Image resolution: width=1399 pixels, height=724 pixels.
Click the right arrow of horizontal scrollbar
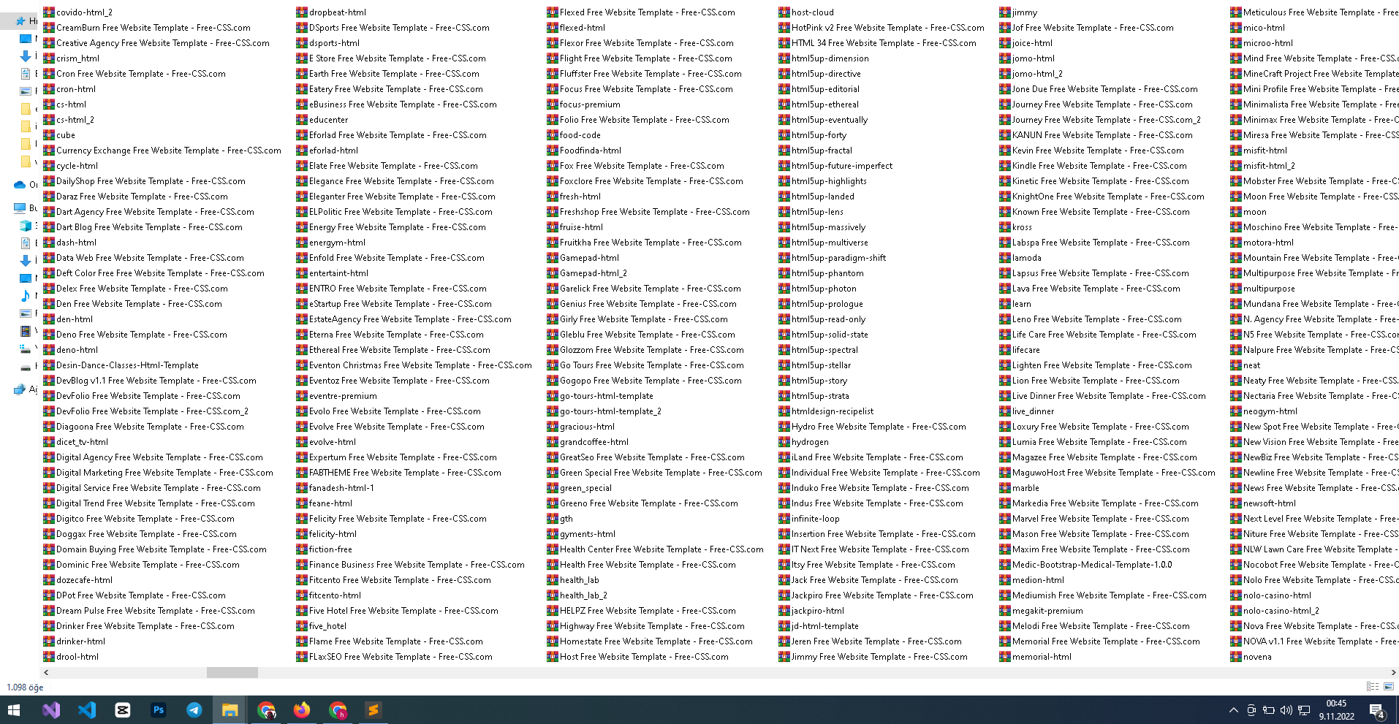1393,672
